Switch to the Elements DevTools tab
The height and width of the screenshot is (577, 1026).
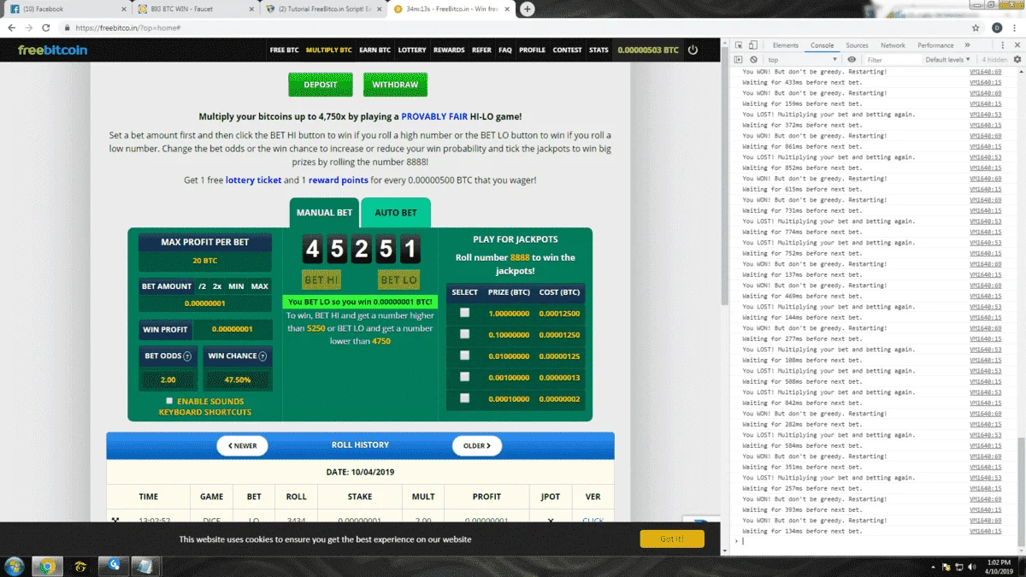click(785, 45)
